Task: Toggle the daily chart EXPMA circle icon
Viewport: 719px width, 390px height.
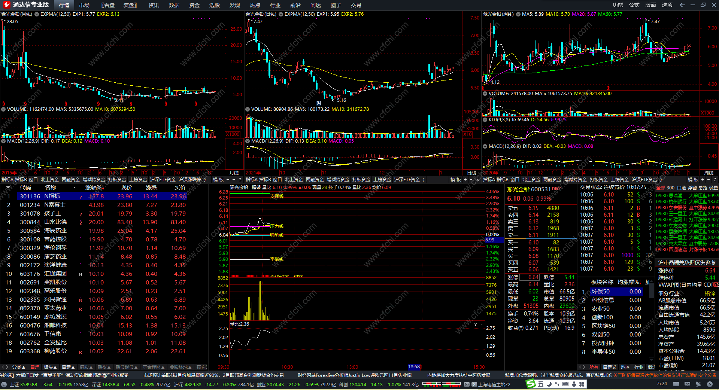Action: coord(281,14)
